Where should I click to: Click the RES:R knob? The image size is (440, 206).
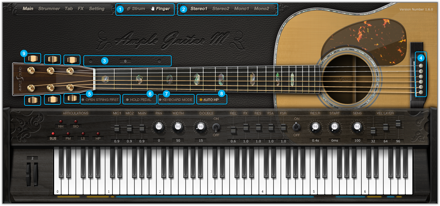tap(315, 127)
